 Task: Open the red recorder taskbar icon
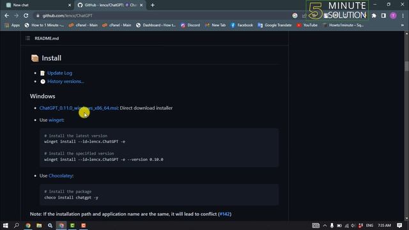coord(84,226)
